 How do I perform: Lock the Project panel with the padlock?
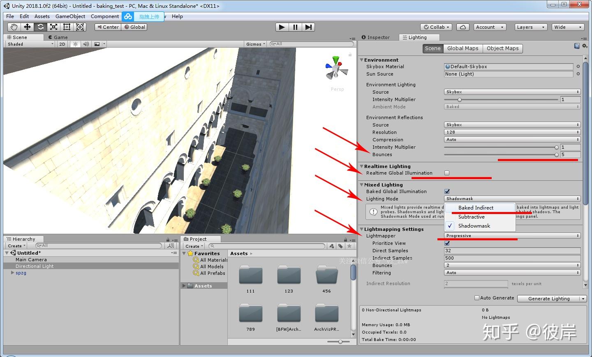[345, 240]
